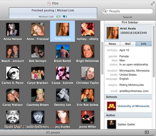The image size is (156, 136).
Task: Click the birthday value April 15
Action: 124,50
